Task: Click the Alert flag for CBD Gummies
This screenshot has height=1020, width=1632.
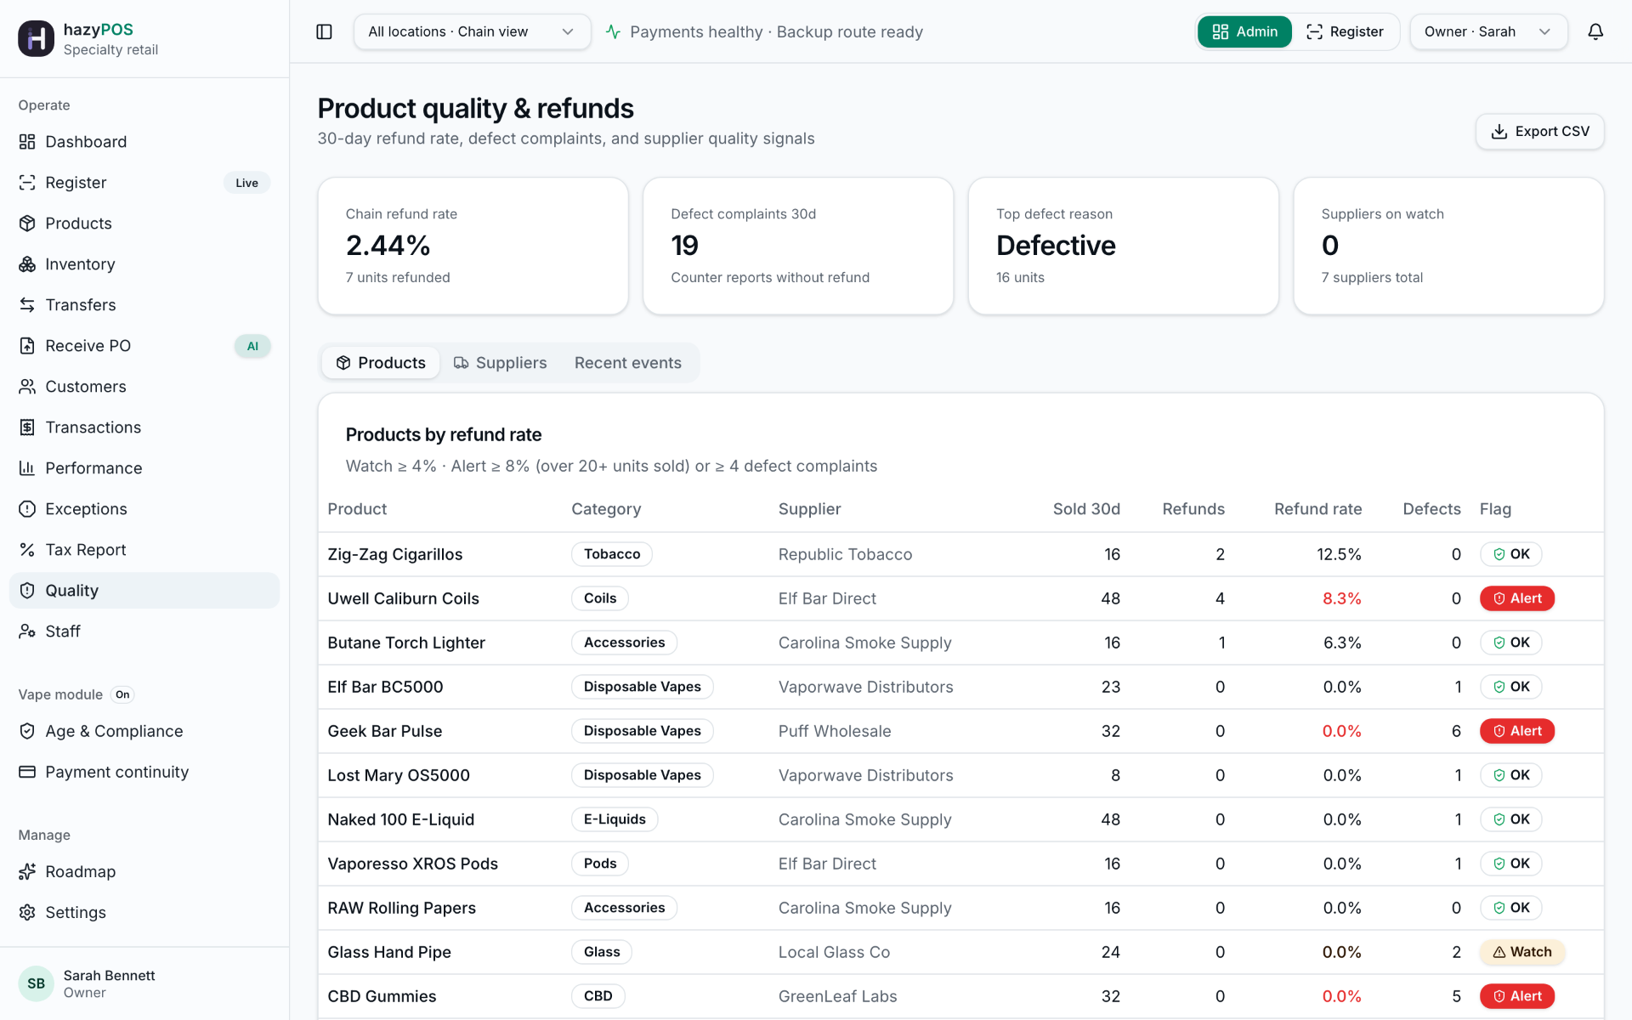Action: point(1516,996)
